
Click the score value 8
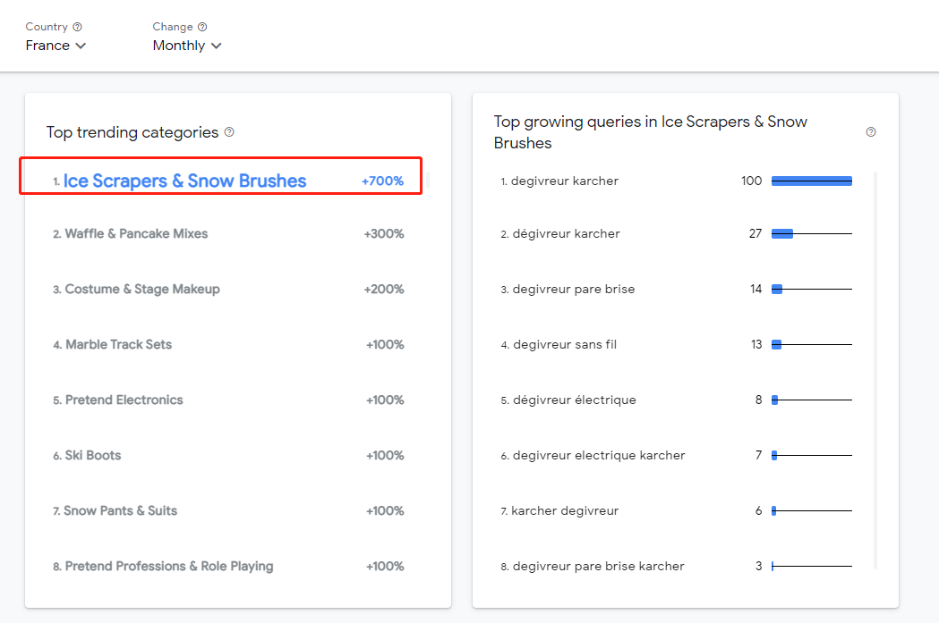[759, 400]
